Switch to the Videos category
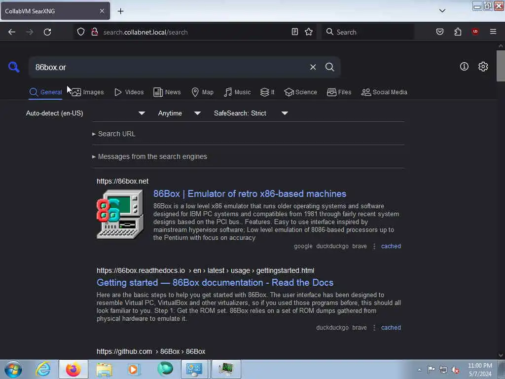Screen dimensions: 505x379 129,92
